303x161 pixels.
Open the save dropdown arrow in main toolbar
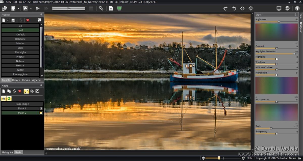point(18,9)
